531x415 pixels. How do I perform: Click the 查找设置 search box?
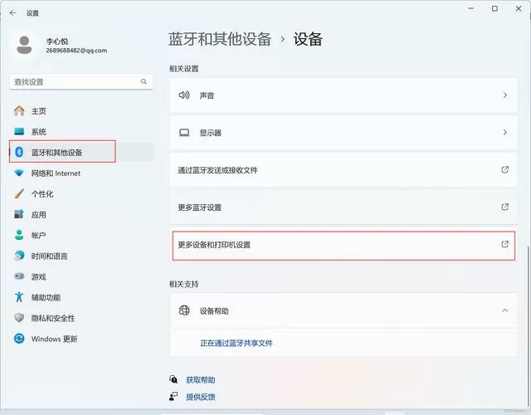(81, 81)
